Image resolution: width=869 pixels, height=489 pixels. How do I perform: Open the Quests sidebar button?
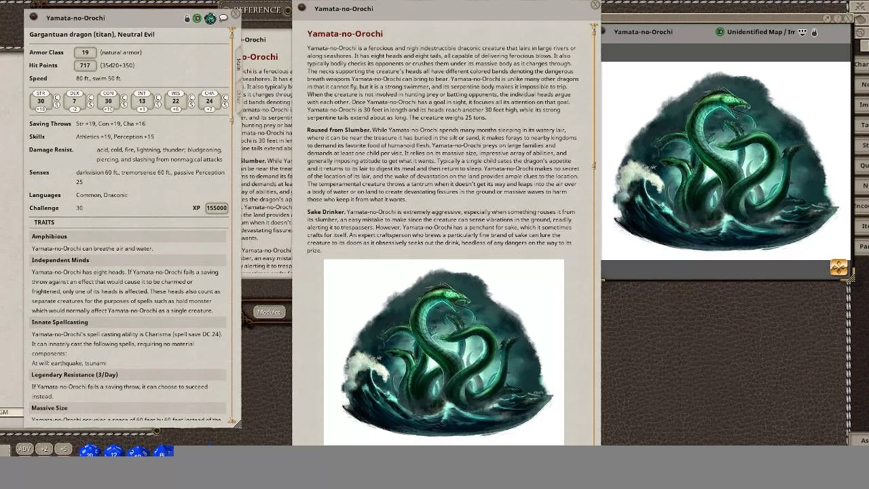[862, 165]
